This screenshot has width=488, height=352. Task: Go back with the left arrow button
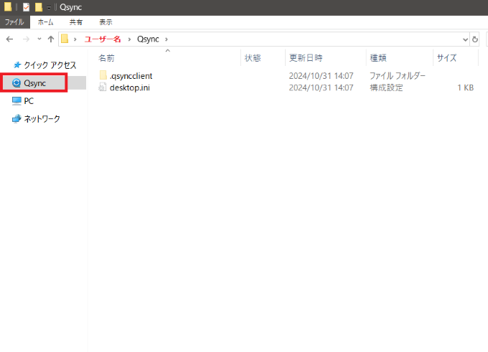[9, 39]
